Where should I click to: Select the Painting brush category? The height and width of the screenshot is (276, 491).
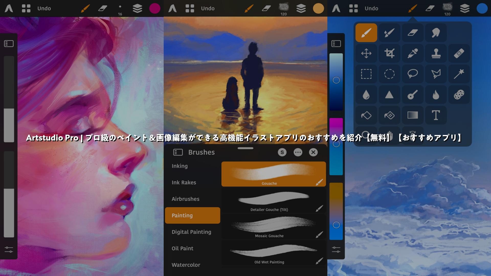(x=193, y=215)
